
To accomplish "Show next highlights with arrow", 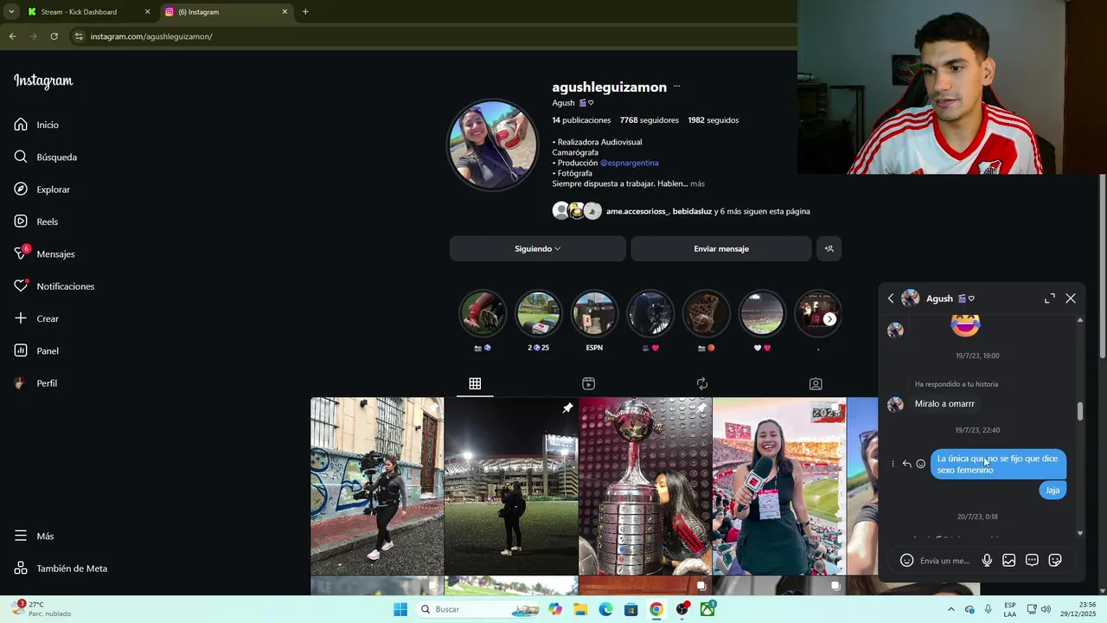I will [x=829, y=319].
